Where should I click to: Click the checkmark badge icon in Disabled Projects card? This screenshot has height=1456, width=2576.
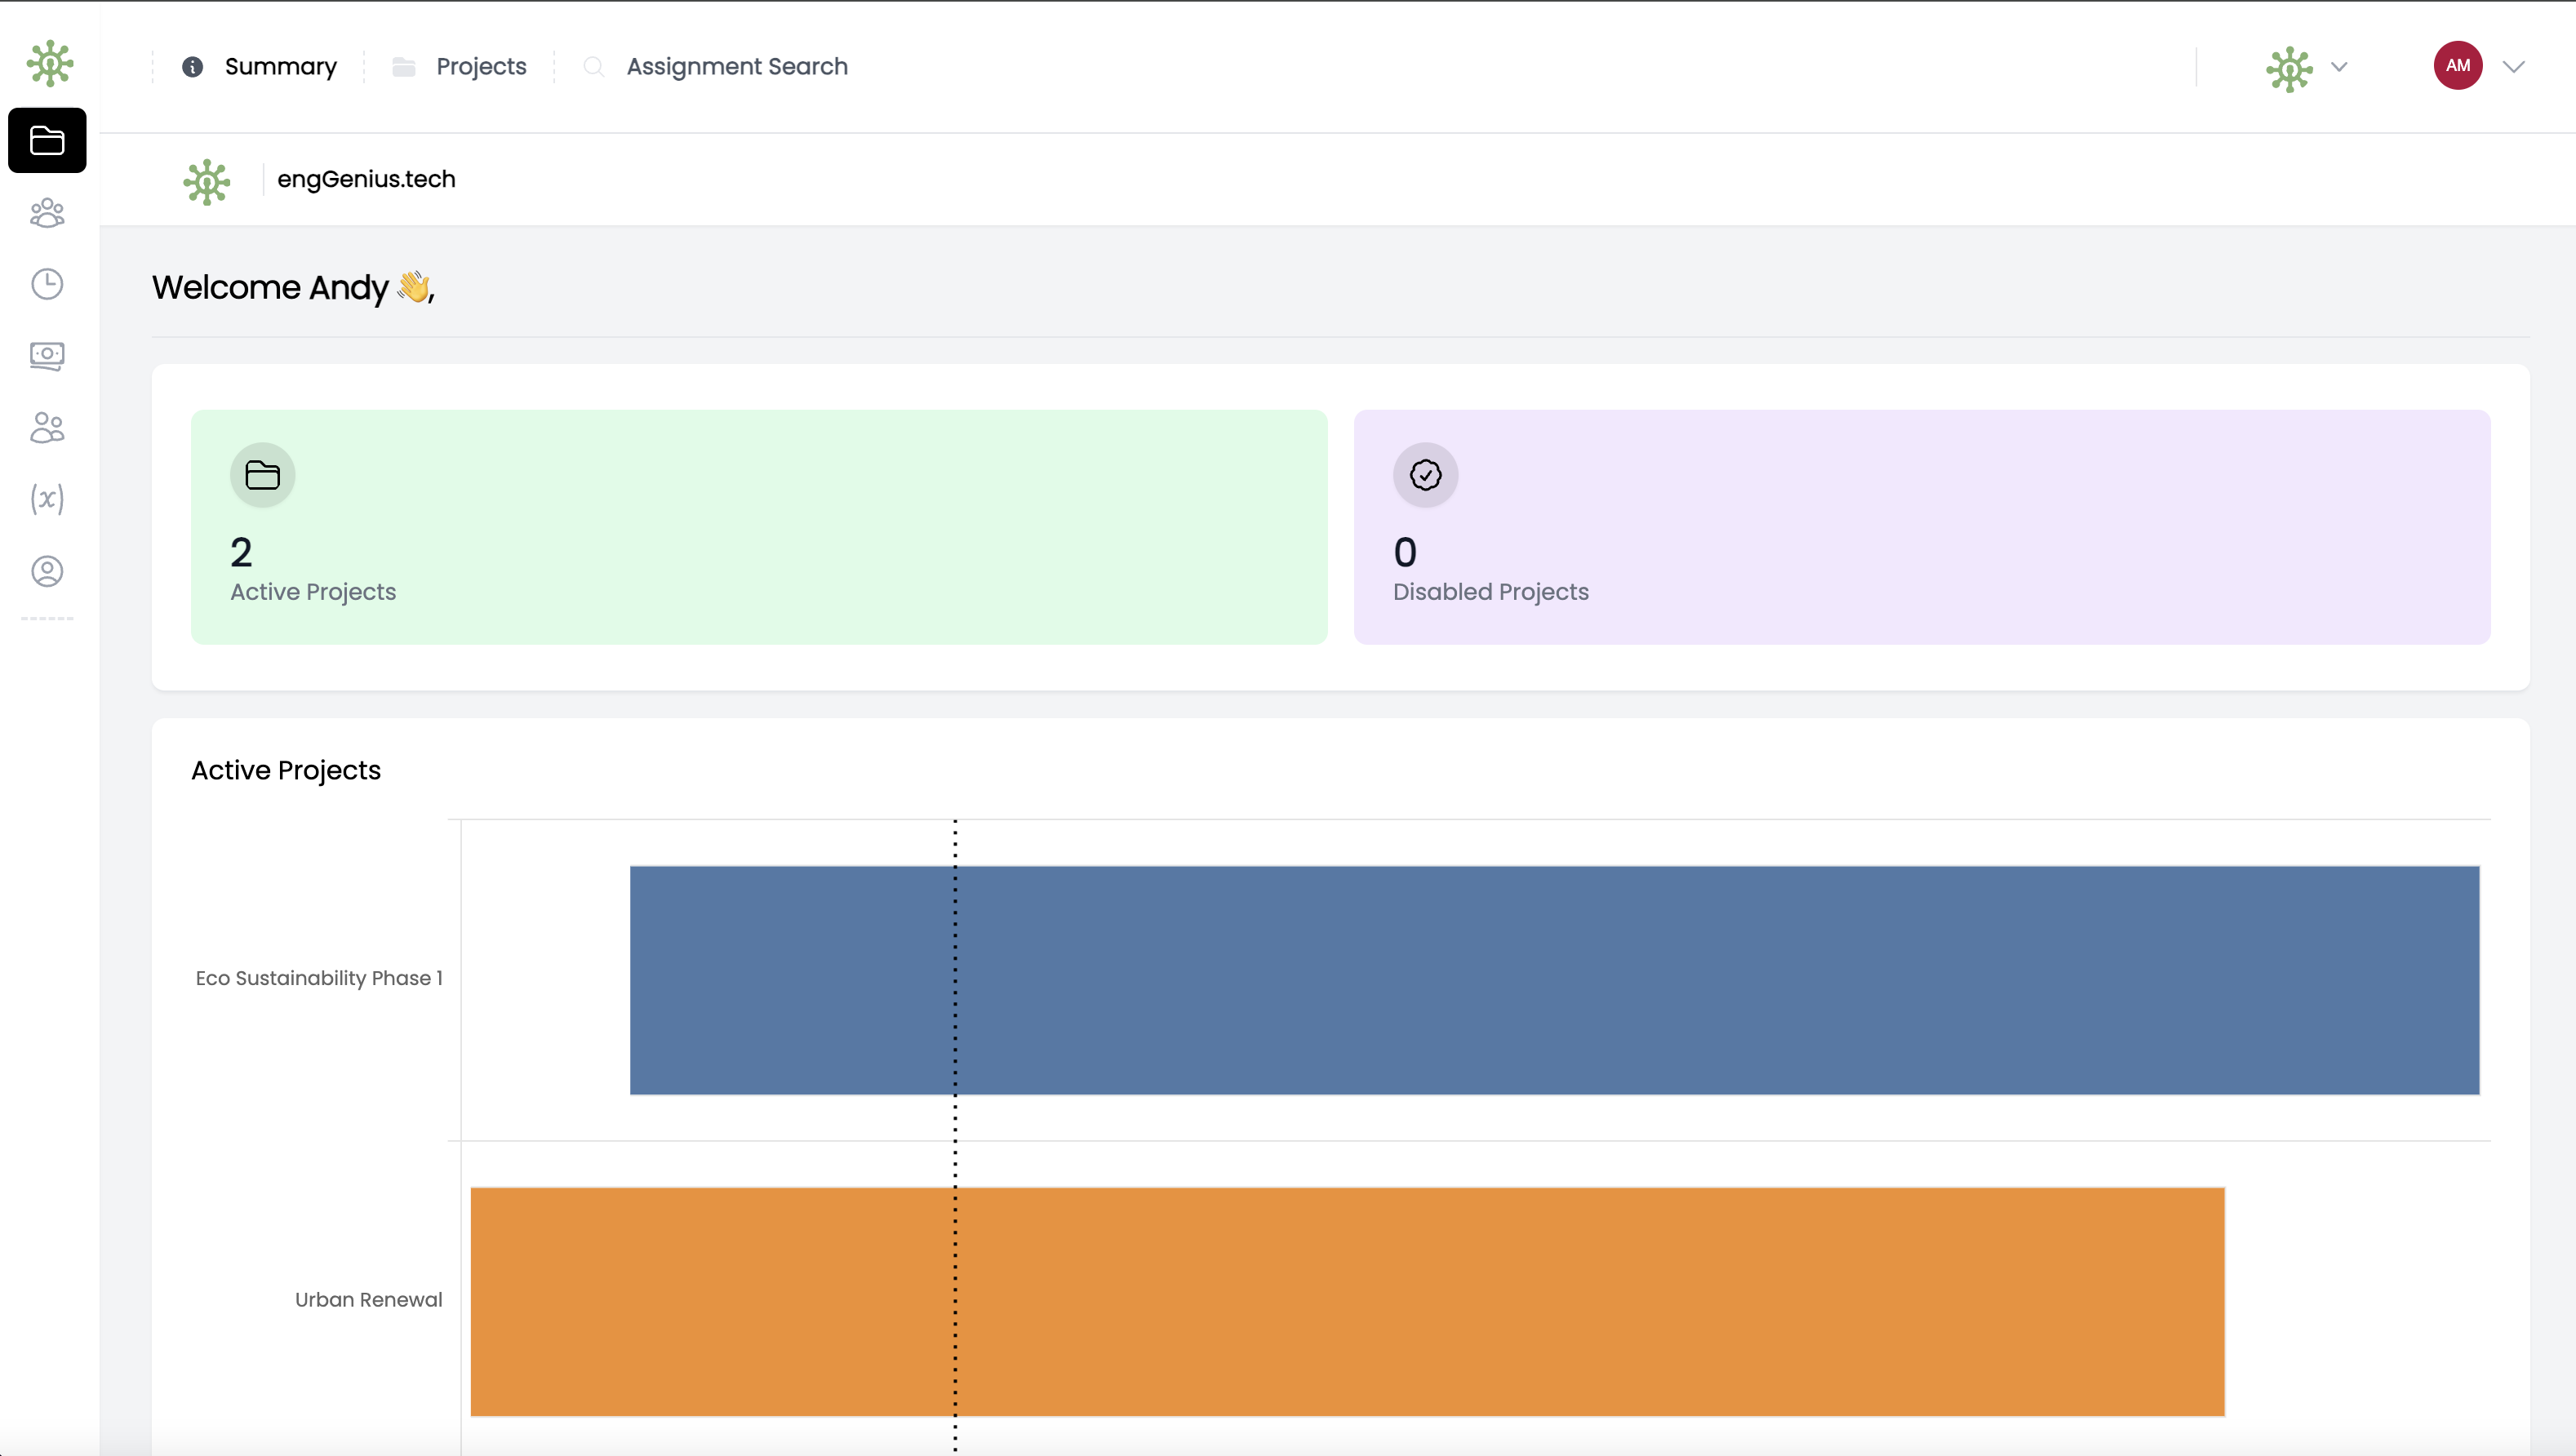(1425, 475)
